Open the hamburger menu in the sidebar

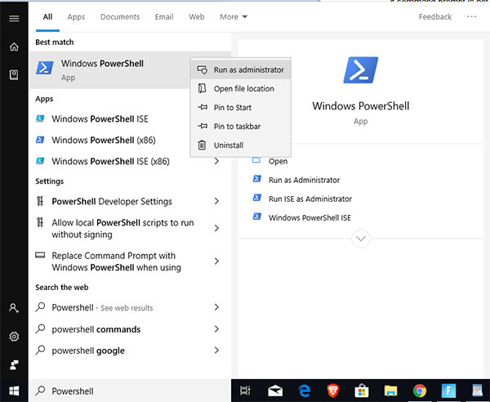point(14,18)
